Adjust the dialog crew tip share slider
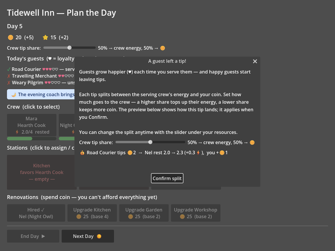Viewport: 335px width, 251px height. [x=150, y=142]
